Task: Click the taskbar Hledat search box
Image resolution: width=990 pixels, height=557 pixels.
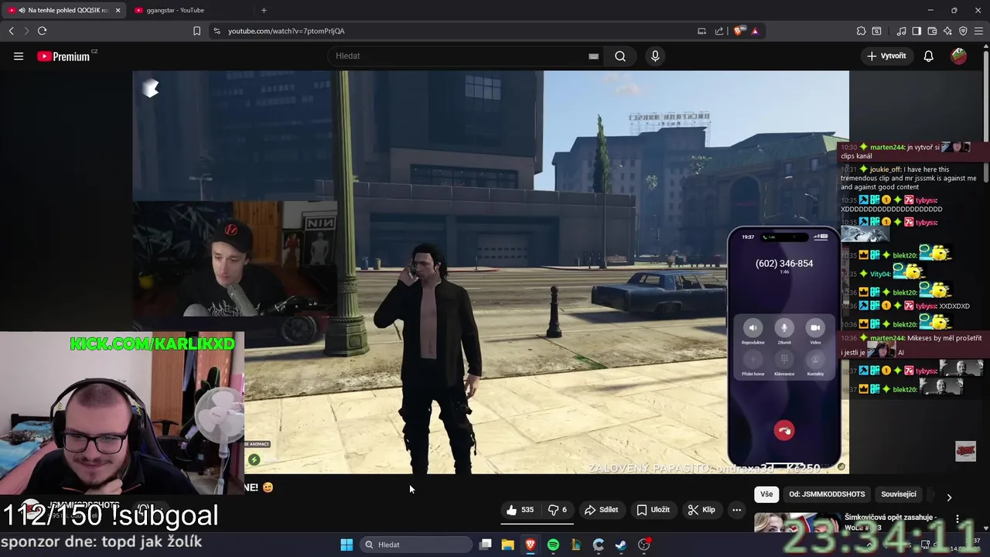Action: pos(416,545)
